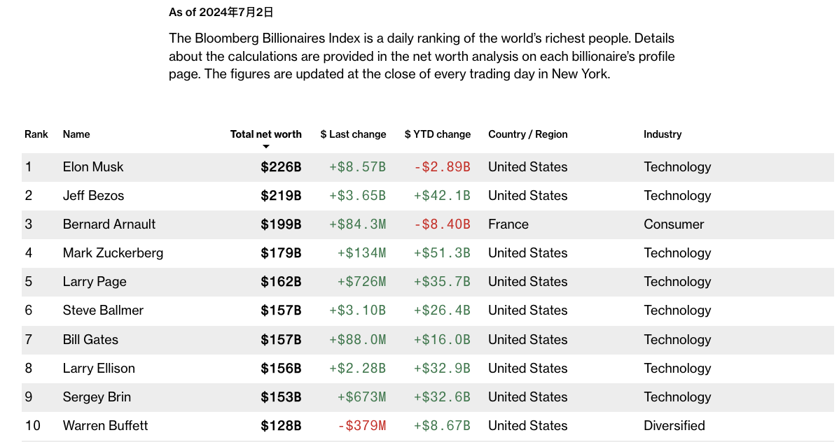
Task: Open Larry Ellison's profile
Action: click(x=99, y=369)
